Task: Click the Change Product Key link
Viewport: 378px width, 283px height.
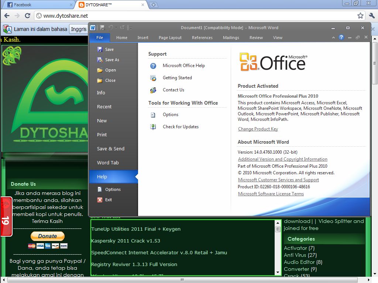Action: (258, 129)
